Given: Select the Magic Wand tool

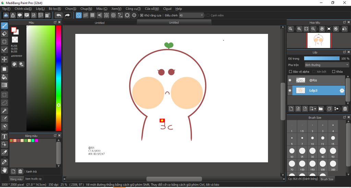Looking at the screenshot, I should [x=4, y=111].
